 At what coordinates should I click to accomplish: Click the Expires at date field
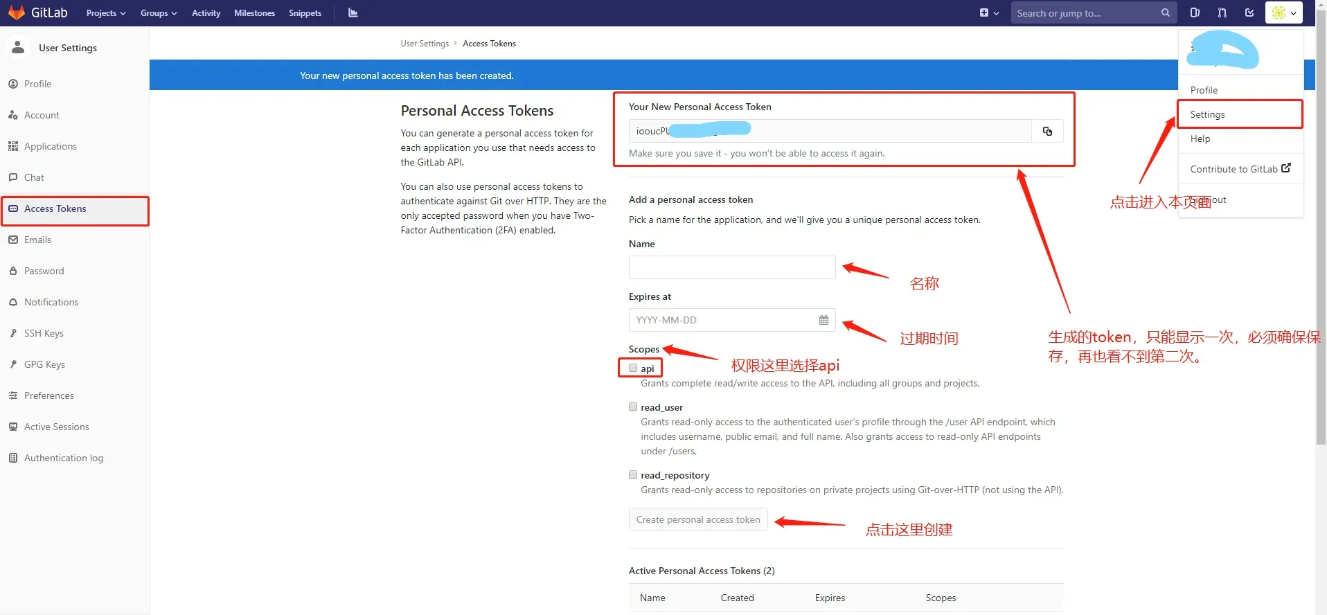(732, 320)
